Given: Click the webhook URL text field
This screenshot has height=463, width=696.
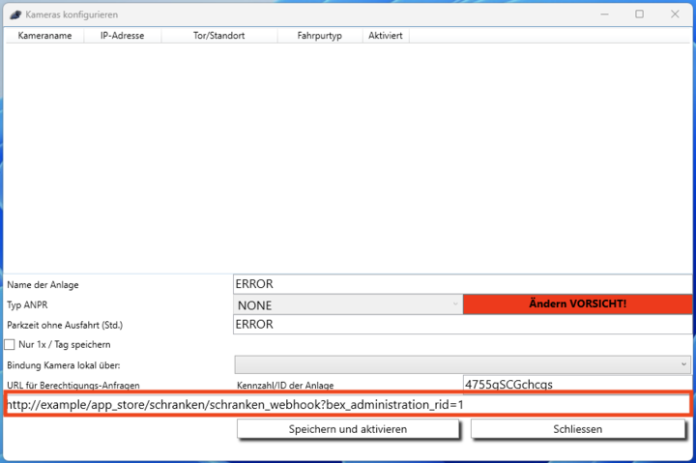Looking at the screenshot, I should [348, 404].
